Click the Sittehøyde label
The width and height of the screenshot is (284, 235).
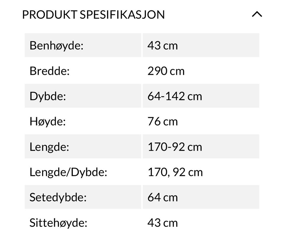click(x=58, y=223)
